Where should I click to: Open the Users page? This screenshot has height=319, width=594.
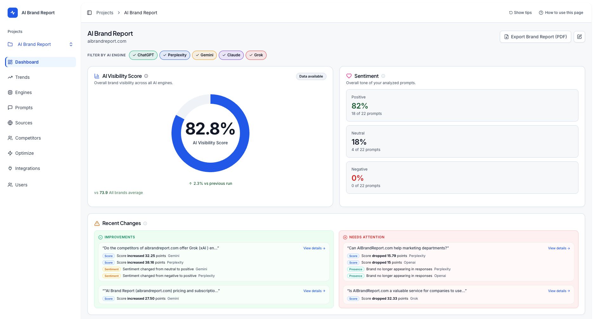[x=41, y=185]
